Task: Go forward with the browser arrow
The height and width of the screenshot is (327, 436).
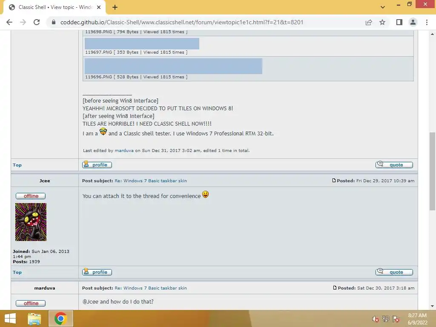Action: (23, 22)
